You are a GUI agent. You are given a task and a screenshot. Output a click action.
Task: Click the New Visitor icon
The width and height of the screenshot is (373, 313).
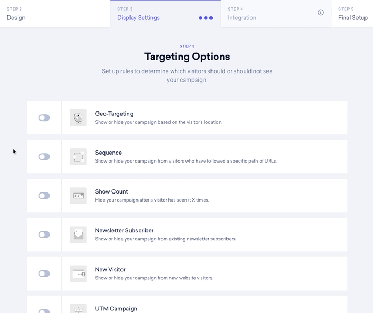click(x=78, y=274)
